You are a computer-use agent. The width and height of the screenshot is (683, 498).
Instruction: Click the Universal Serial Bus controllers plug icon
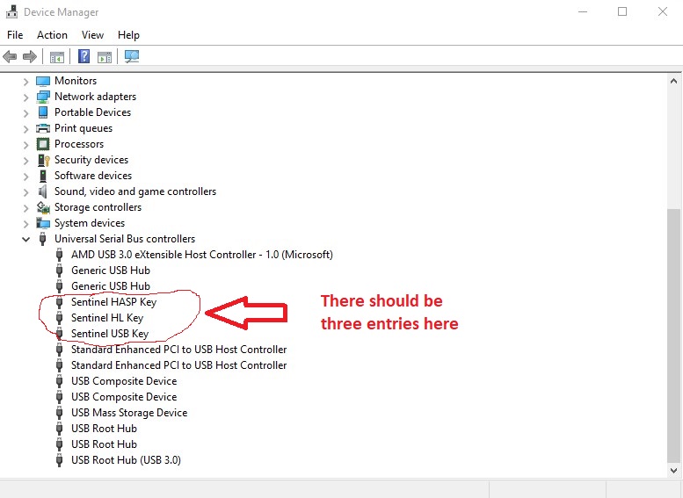coord(43,239)
